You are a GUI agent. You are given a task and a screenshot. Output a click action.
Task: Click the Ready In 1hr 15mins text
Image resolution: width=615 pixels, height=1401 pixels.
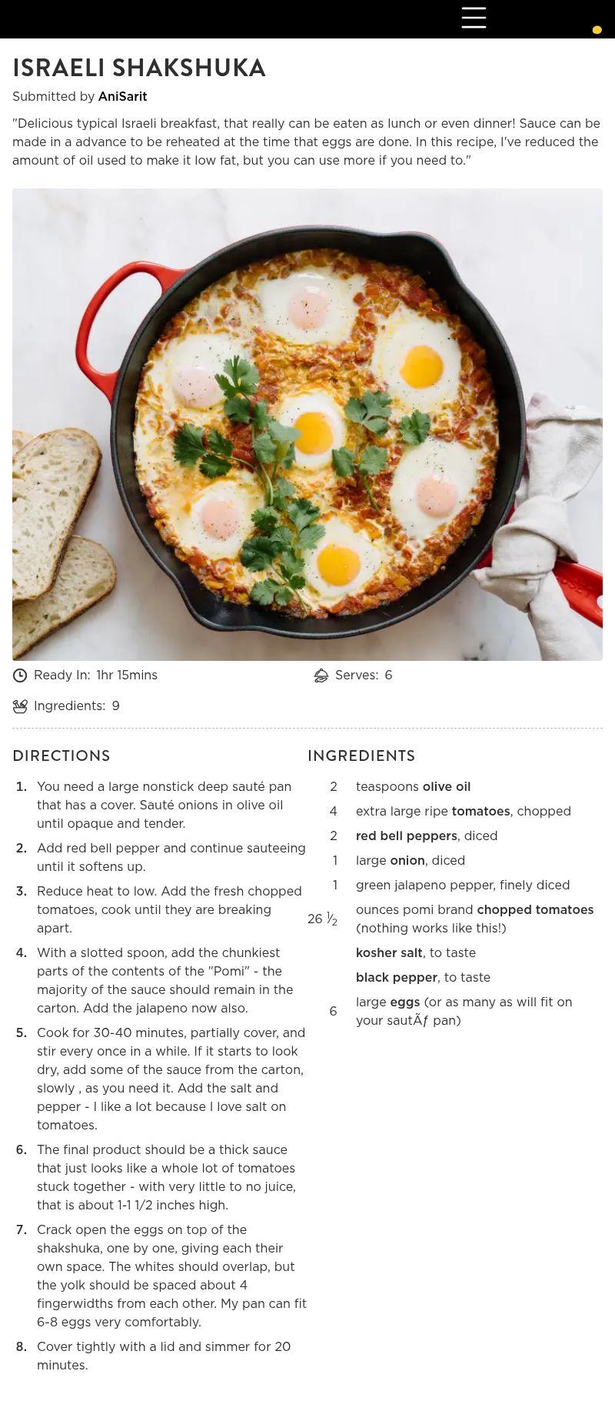coord(127,675)
